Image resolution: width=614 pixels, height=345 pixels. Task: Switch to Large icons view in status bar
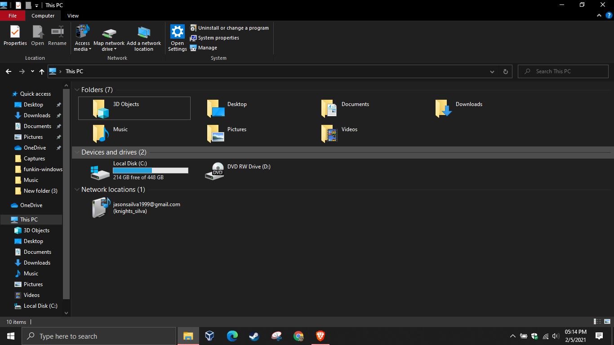(x=607, y=322)
